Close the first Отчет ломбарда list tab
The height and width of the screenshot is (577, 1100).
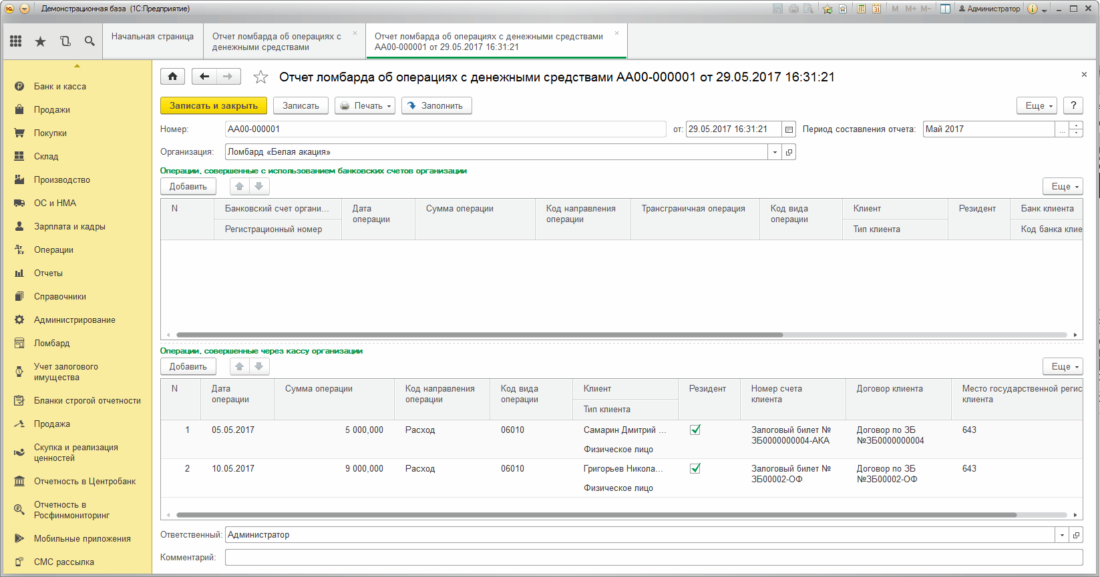click(355, 33)
